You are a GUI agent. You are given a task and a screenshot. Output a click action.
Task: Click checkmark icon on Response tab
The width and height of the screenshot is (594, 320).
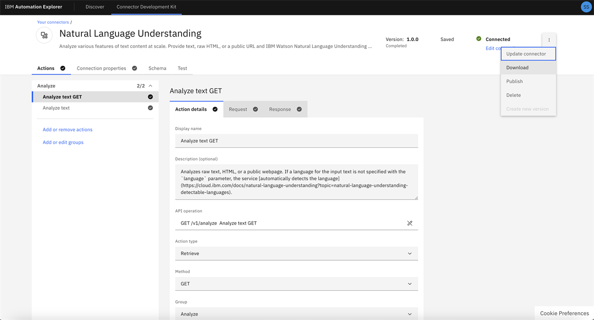299,109
